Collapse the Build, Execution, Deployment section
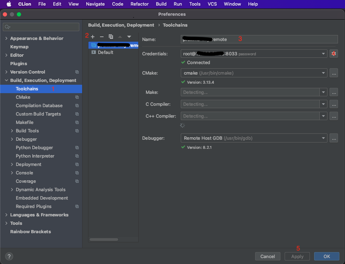Screen dimensions: 345x264 click(6, 80)
